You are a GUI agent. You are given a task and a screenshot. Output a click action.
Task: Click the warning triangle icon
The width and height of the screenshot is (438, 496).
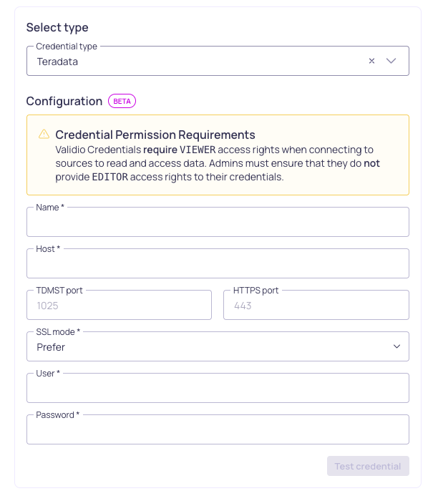[44, 134]
